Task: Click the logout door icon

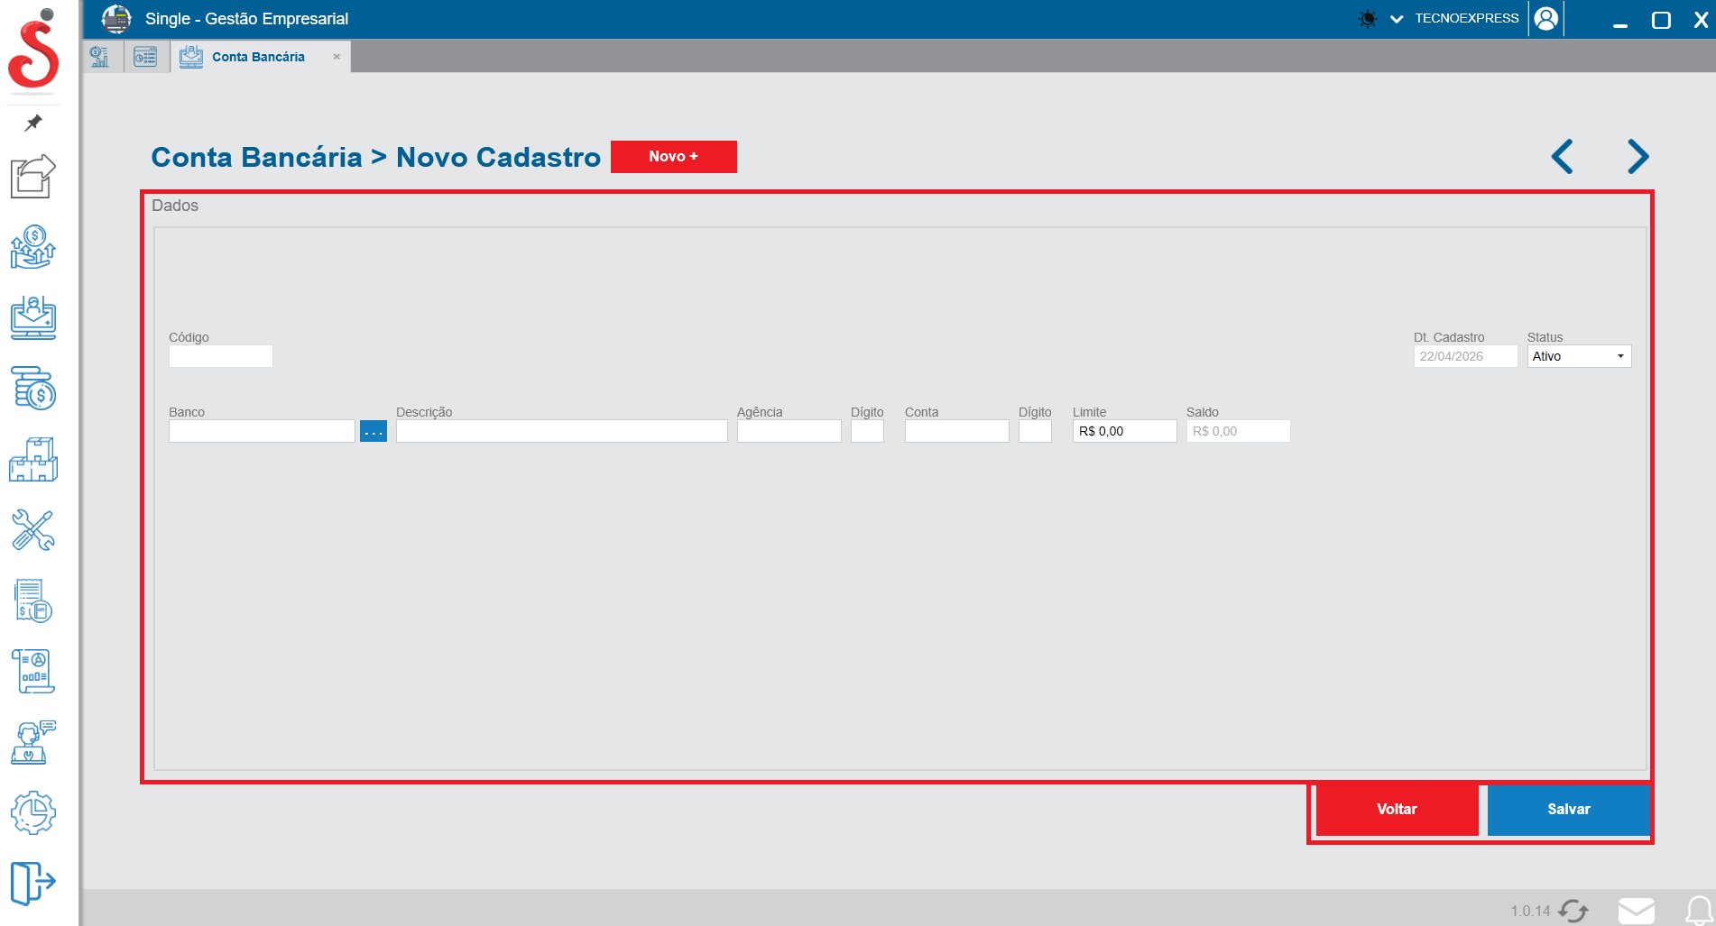Action: point(33,882)
